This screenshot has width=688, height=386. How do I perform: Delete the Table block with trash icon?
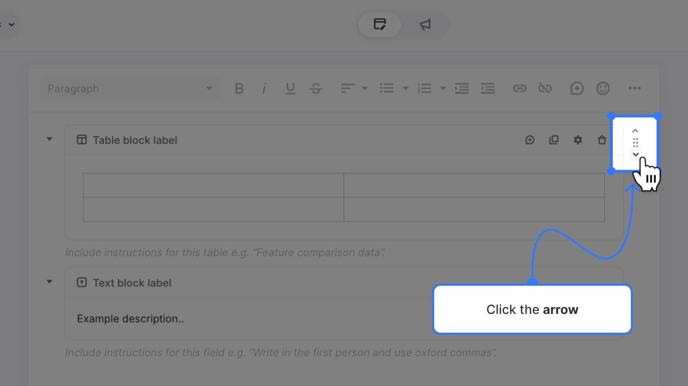coord(602,140)
